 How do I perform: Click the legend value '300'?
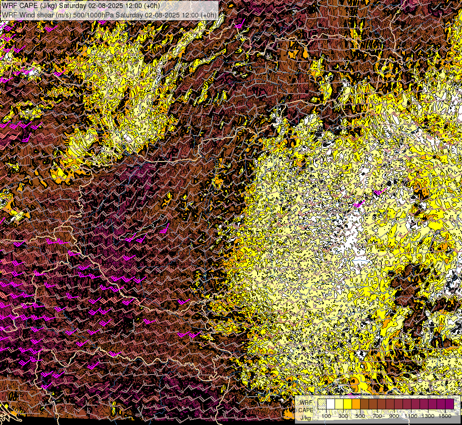pos(343,416)
